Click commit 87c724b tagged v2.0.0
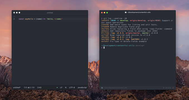 point(129,33)
